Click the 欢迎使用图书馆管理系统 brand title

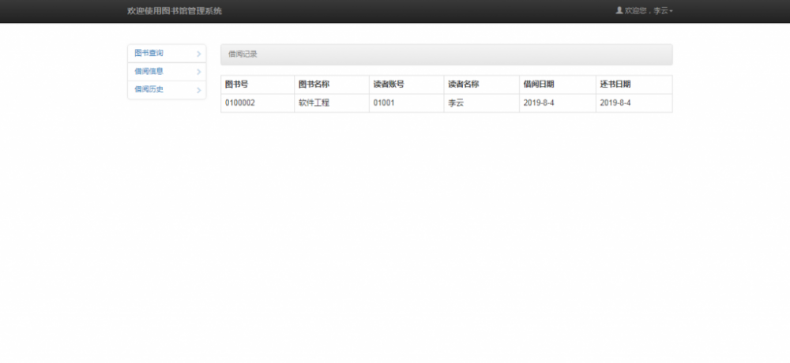175,10
